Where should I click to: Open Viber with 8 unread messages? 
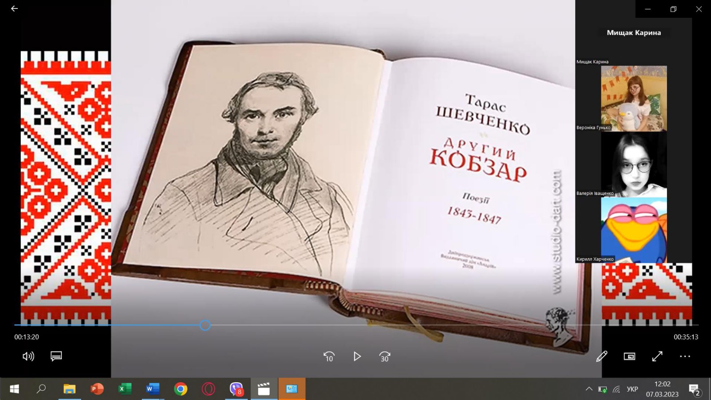click(x=236, y=389)
